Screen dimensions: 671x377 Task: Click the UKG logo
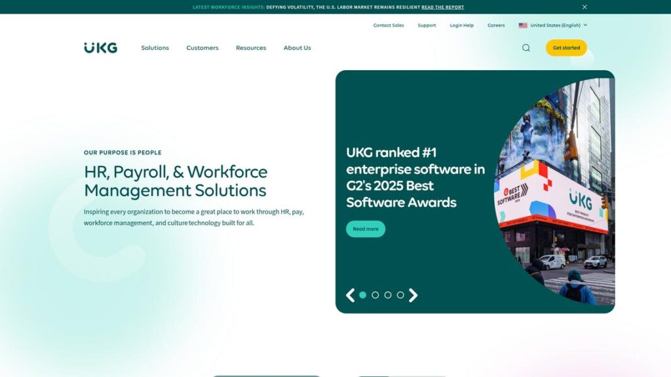click(x=100, y=47)
